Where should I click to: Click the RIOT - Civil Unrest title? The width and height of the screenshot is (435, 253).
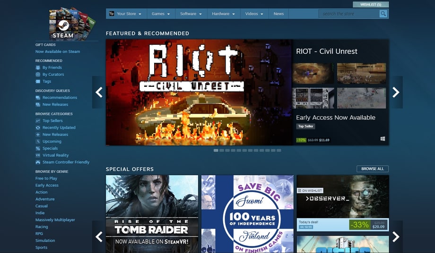tap(327, 51)
